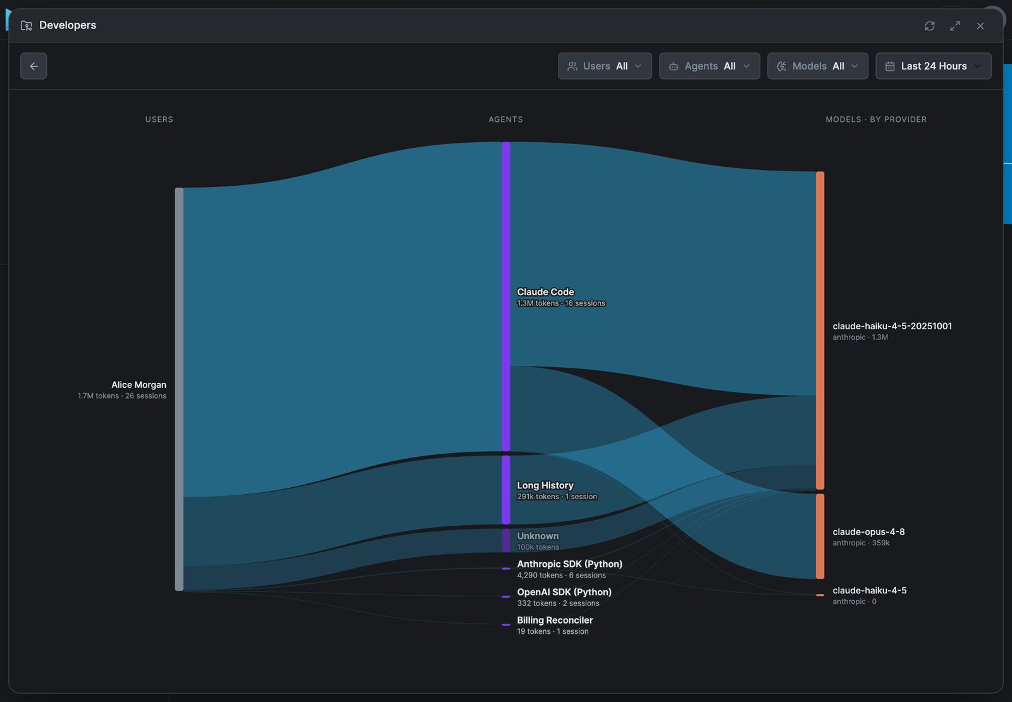Image resolution: width=1012 pixels, height=702 pixels.
Task: Select the claude-haiku-4-5-20251001 model node
Action: pyautogui.click(x=820, y=330)
